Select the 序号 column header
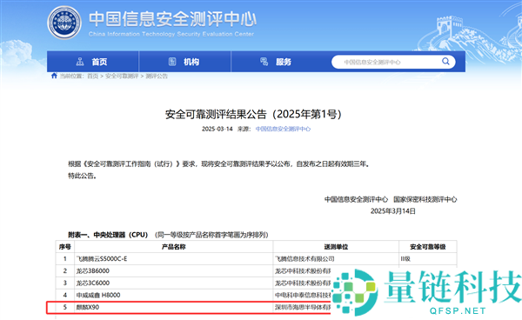This screenshot has width=522, height=320. (x=65, y=247)
